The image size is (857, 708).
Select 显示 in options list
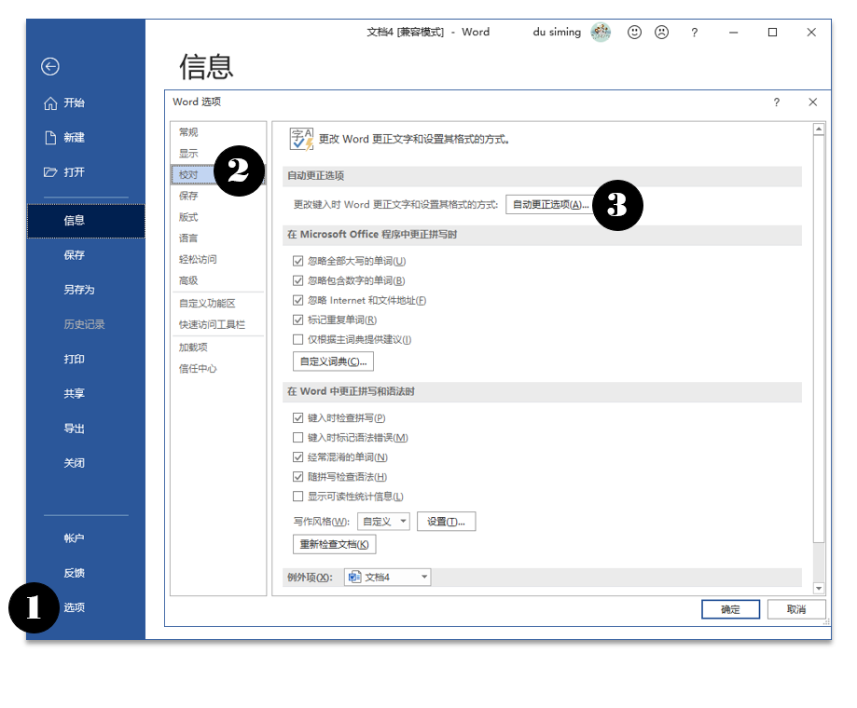coord(218,154)
